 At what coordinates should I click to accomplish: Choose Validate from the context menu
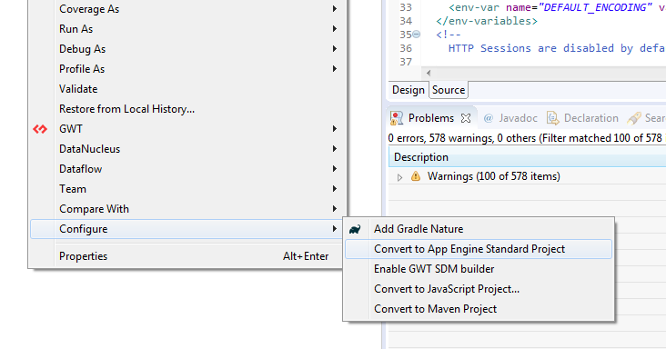(187, 89)
